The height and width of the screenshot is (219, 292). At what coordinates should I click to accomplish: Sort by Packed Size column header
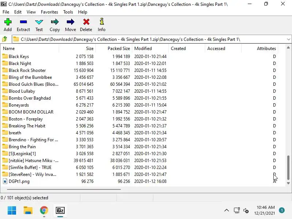pyautogui.click(x=114, y=49)
